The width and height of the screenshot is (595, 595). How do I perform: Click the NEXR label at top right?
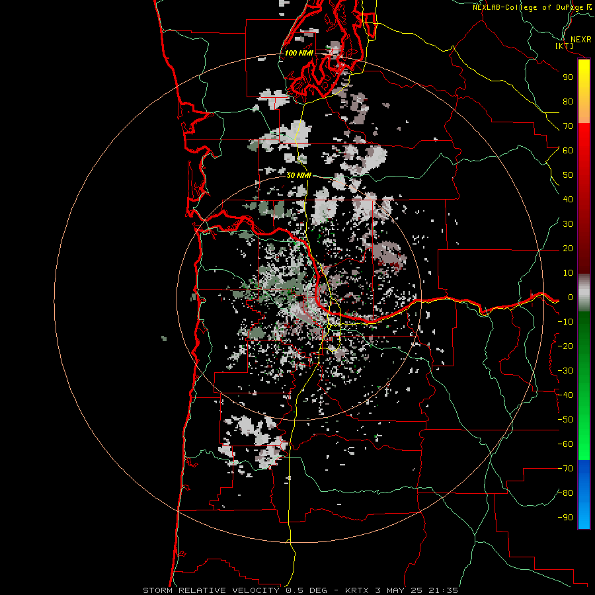[x=580, y=40]
